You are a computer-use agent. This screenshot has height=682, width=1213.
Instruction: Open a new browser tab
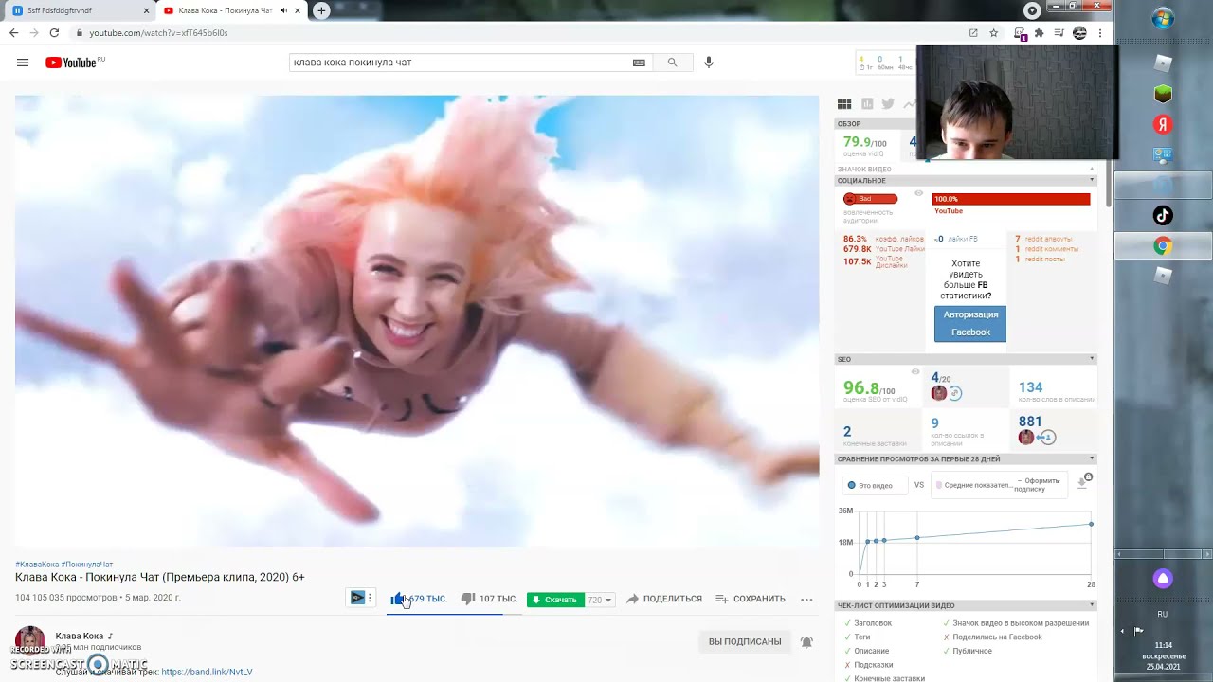321,10
